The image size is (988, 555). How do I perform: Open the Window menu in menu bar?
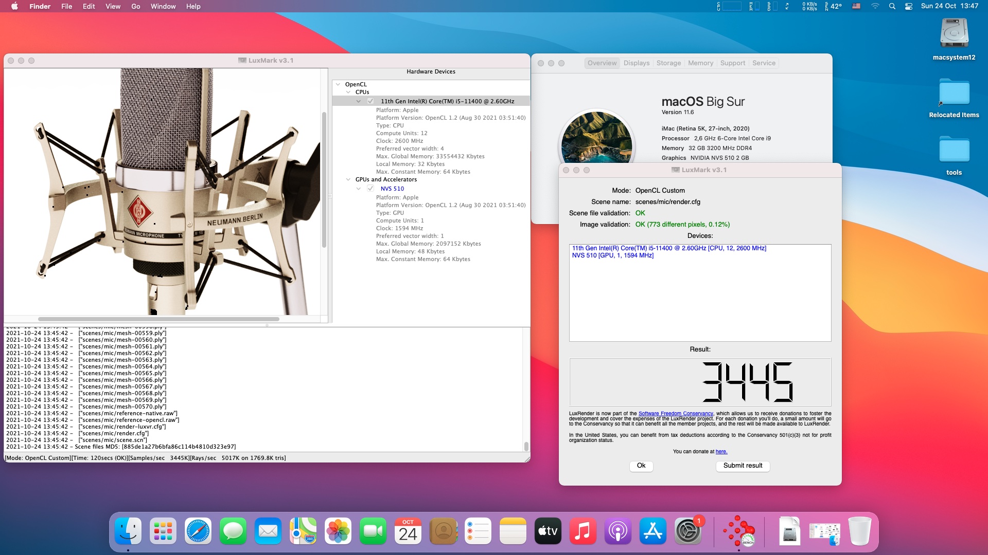point(163,6)
